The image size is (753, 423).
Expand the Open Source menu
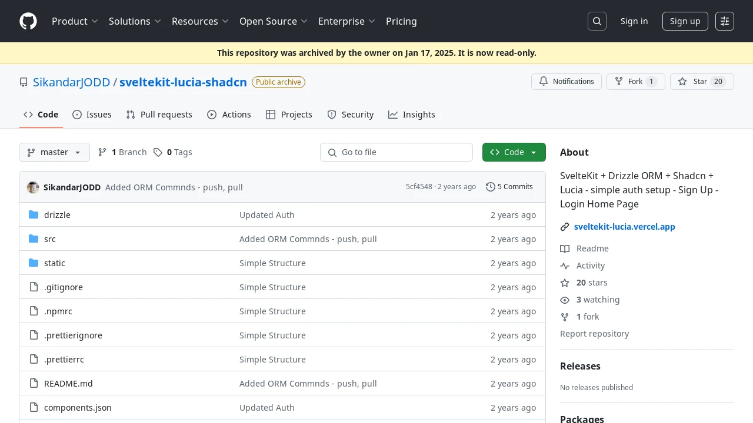coord(274,21)
